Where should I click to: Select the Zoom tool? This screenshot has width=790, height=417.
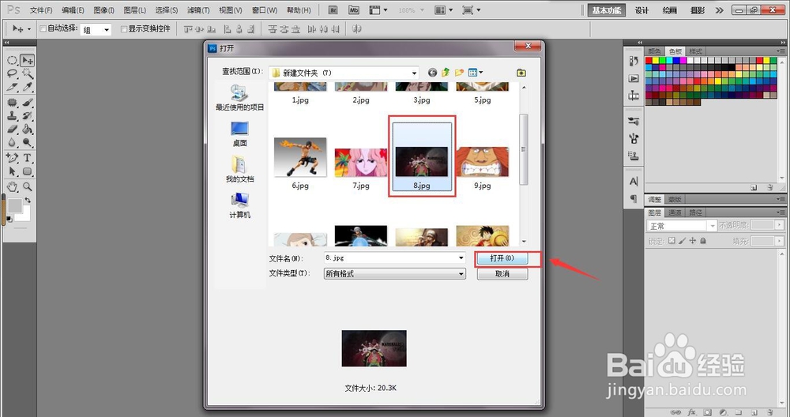(x=27, y=187)
